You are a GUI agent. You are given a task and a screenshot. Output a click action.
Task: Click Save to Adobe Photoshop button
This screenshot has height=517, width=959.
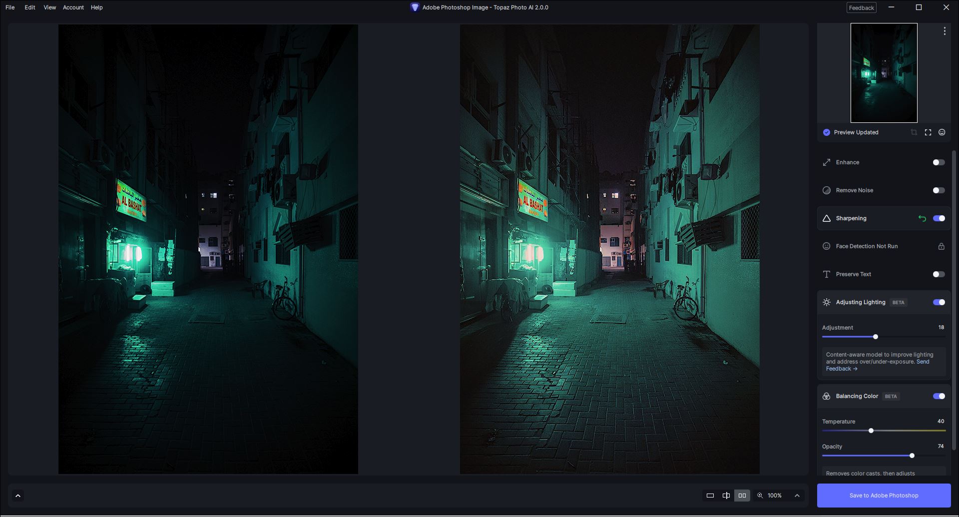pos(884,496)
